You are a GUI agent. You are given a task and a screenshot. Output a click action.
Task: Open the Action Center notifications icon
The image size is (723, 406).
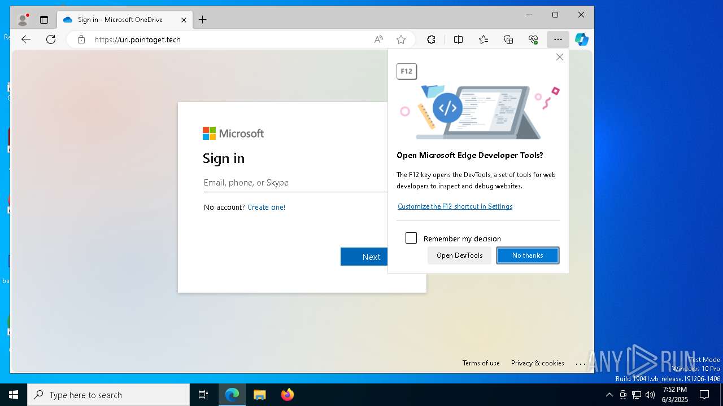pyautogui.click(x=704, y=395)
